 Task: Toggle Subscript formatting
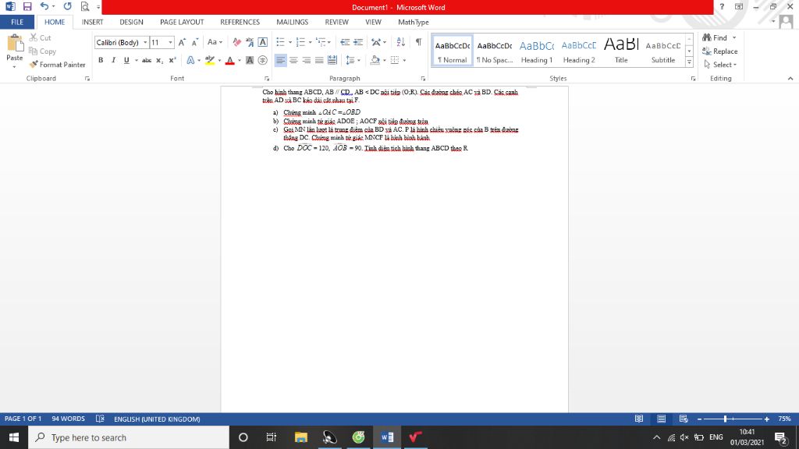[x=159, y=60]
